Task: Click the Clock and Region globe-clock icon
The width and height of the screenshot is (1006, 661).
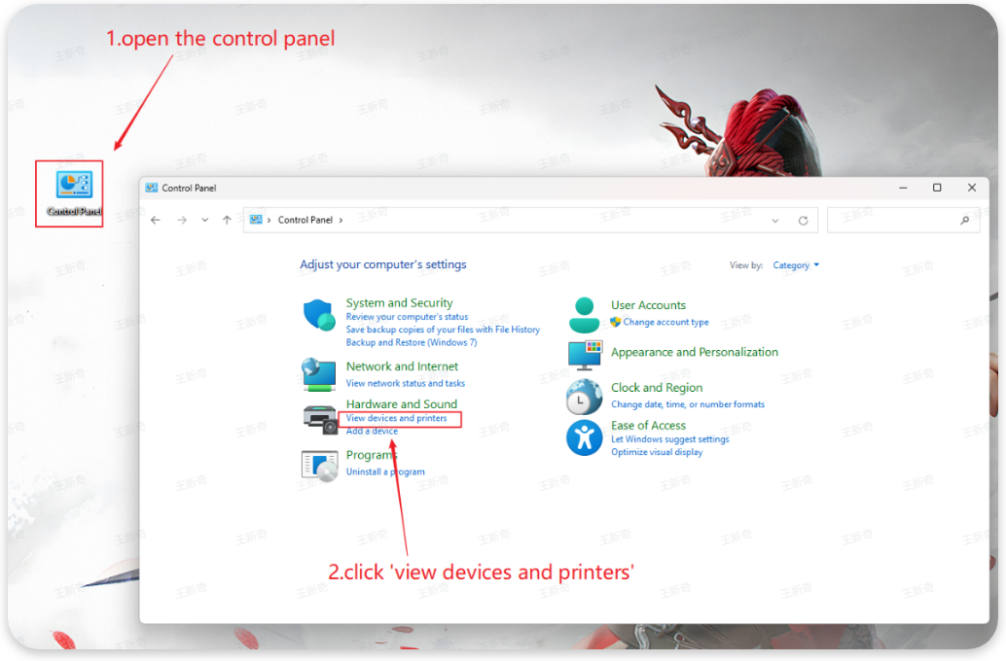Action: 584,397
